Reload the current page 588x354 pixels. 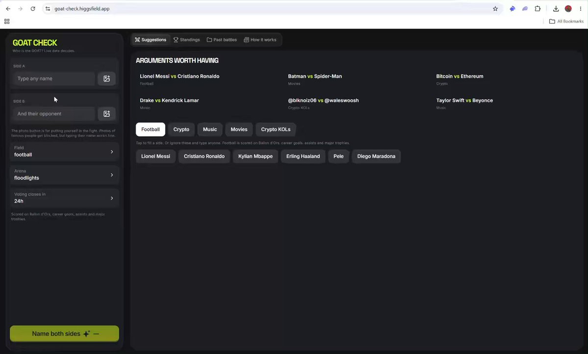[x=33, y=9]
